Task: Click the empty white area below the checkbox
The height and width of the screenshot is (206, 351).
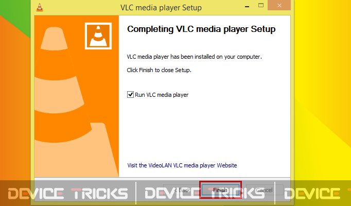Action: click(204, 130)
